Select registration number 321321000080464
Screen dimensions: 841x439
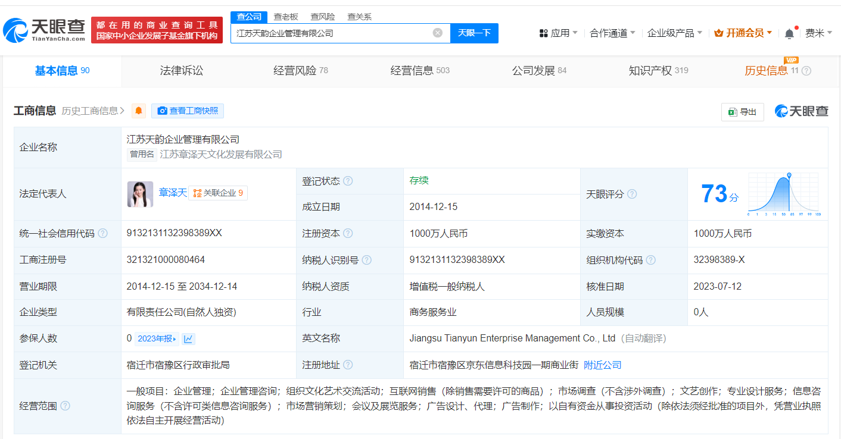(166, 260)
